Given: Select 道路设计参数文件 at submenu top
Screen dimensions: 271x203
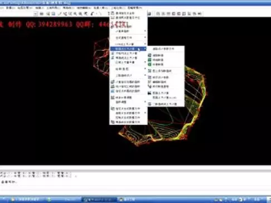Looking at the screenshot, I should tap(163, 49).
